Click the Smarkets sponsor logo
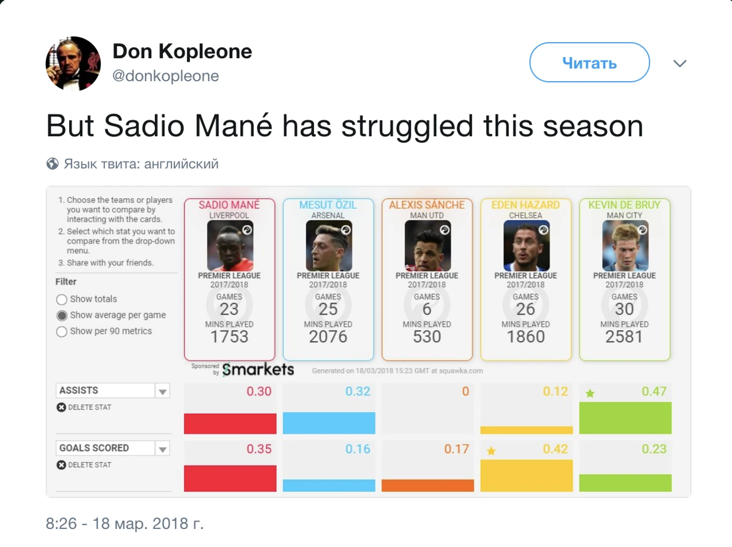Image resolution: width=732 pixels, height=547 pixels. [x=258, y=370]
